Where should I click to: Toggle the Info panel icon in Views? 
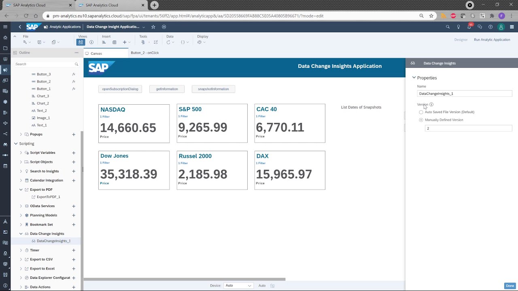click(x=91, y=42)
